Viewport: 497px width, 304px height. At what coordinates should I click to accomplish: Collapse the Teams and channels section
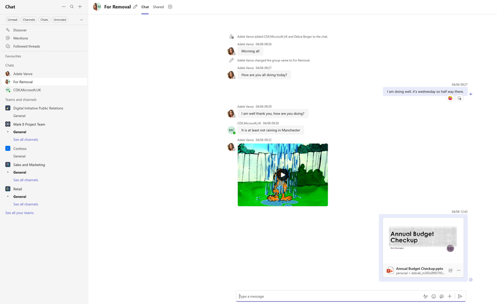(x=21, y=100)
